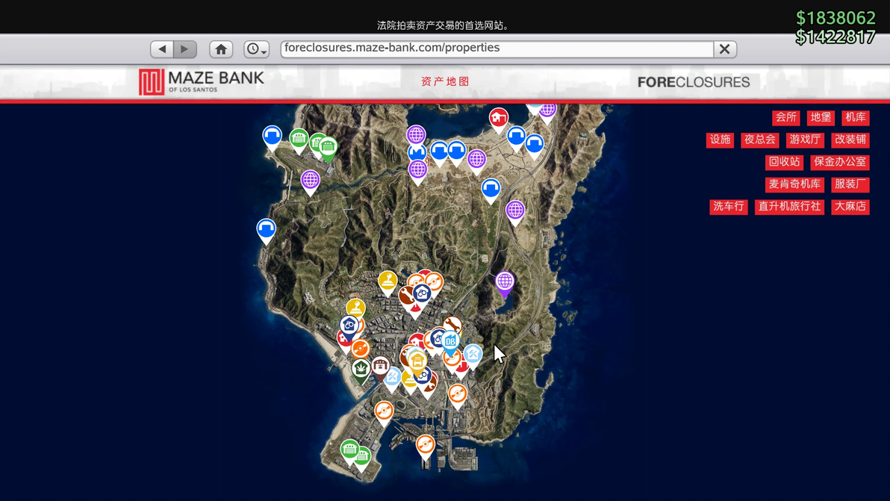Select the navy handcuffs marker in the north city
Screen dimensions: 890x501
click(x=422, y=294)
